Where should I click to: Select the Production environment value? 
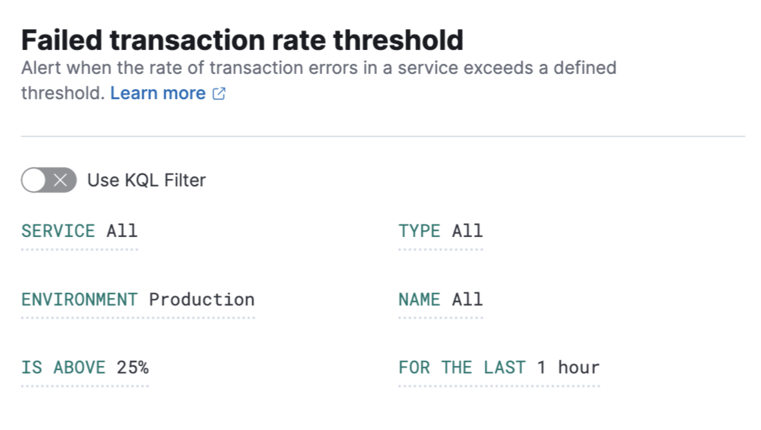(x=203, y=300)
